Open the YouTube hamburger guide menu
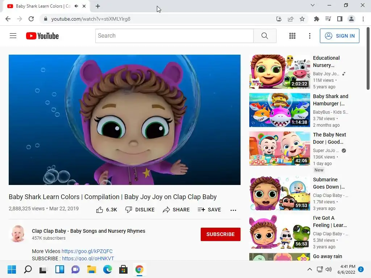Viewport: 371px width, 278px height. coord(13,36)
